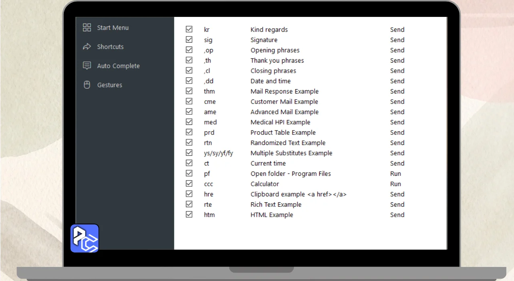Image resolution: width=514 pixels, height=281 pixels.
Task: Click the Opening phrases description
Action: [275, 50]
